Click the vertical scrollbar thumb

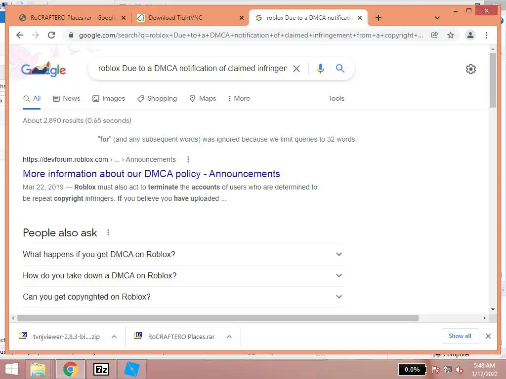[x=493, y=80]
